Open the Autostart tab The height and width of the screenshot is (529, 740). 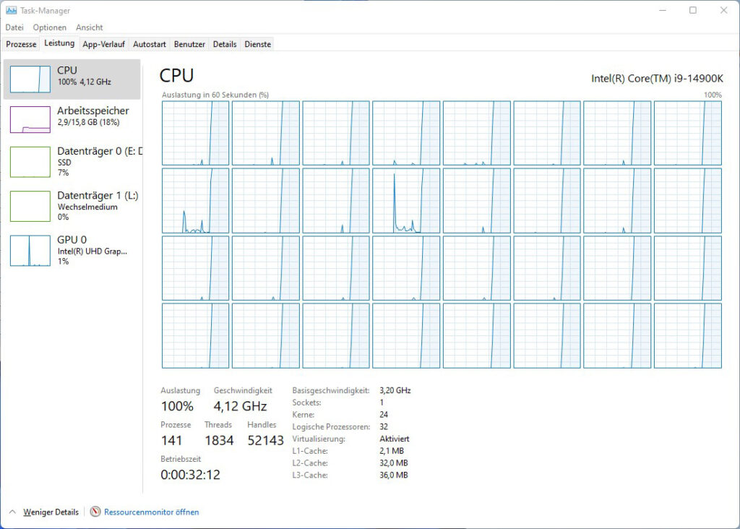[x=150, y=44]
